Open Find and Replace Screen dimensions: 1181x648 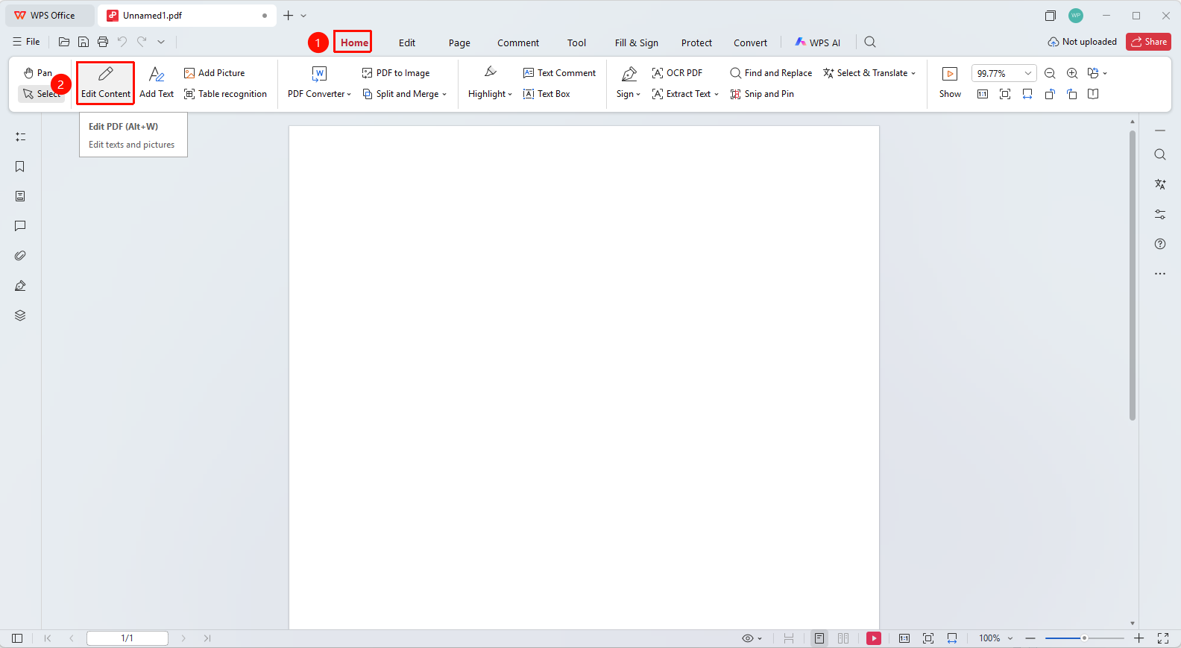click(771, 73)
